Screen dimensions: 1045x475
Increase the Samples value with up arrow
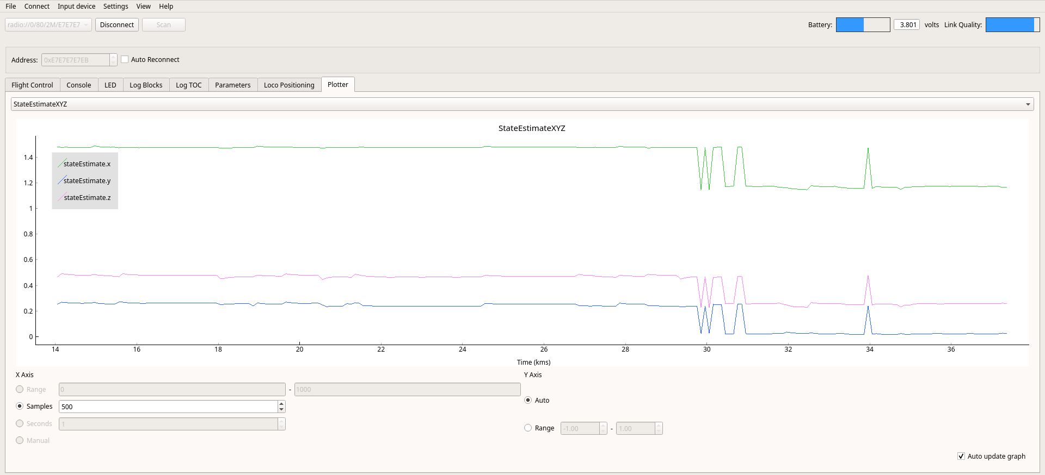[281, 404]
